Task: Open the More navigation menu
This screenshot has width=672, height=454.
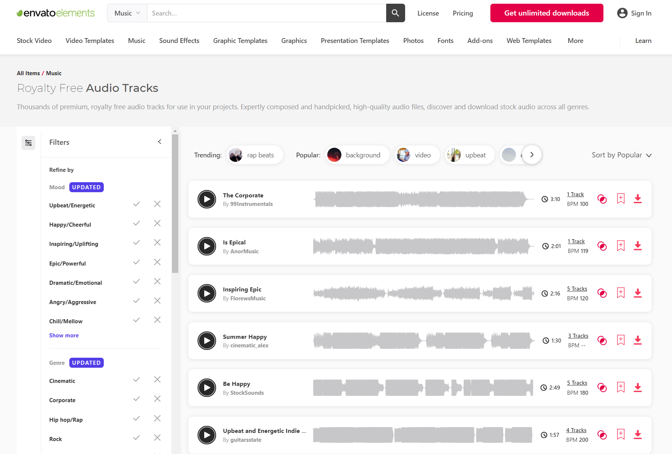Action: 576,41
